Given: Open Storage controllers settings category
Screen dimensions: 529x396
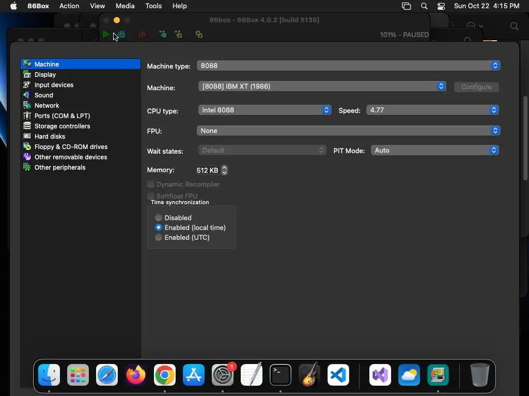Looking at the screenshot, I should pos(80,126).
